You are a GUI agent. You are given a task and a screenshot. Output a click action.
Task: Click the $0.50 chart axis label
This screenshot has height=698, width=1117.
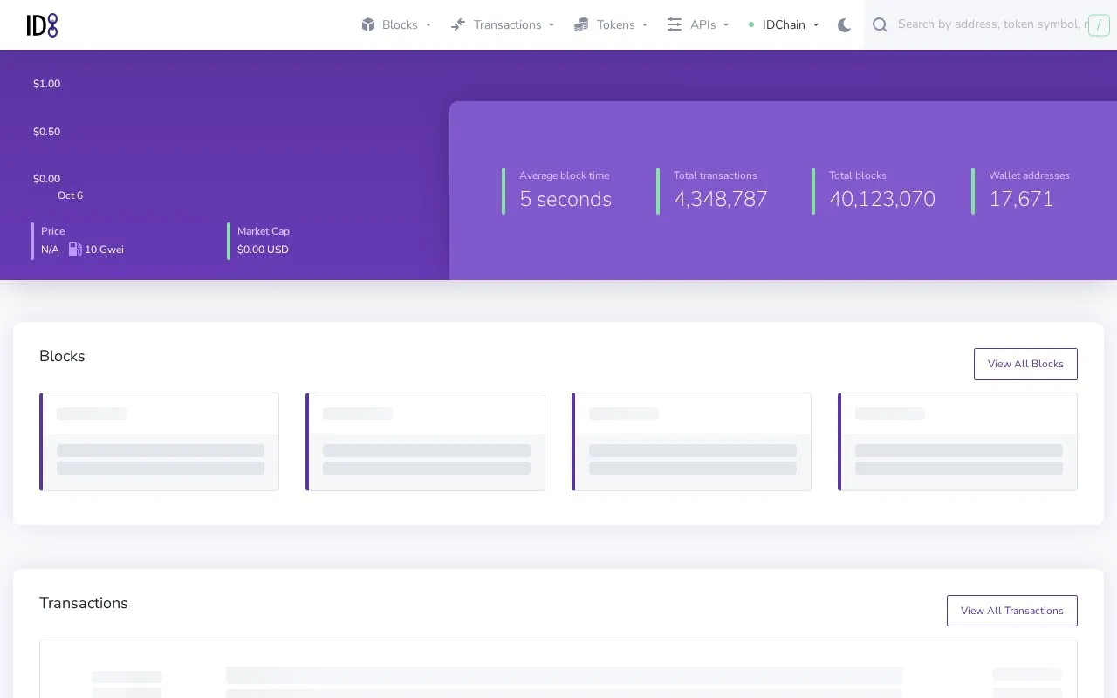coord(46,132)
